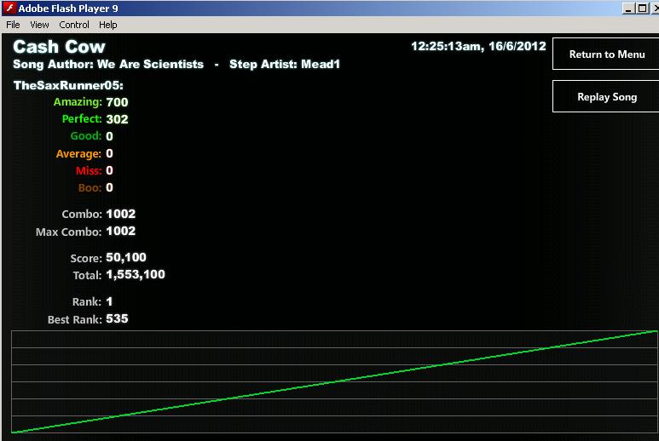The image size is (659, 441).
Task: Maximize the Flash Player window
Action: [642, 8]
